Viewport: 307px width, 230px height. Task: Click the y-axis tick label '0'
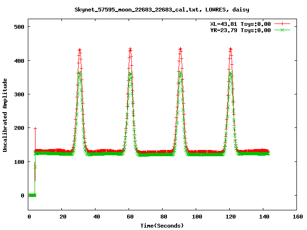pos(23,195)
